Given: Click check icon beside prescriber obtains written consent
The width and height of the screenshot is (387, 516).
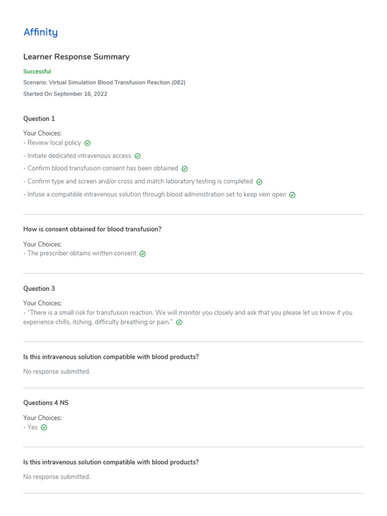Looking at the screenshot, I should pyautogui.click(x=143, y=254).
